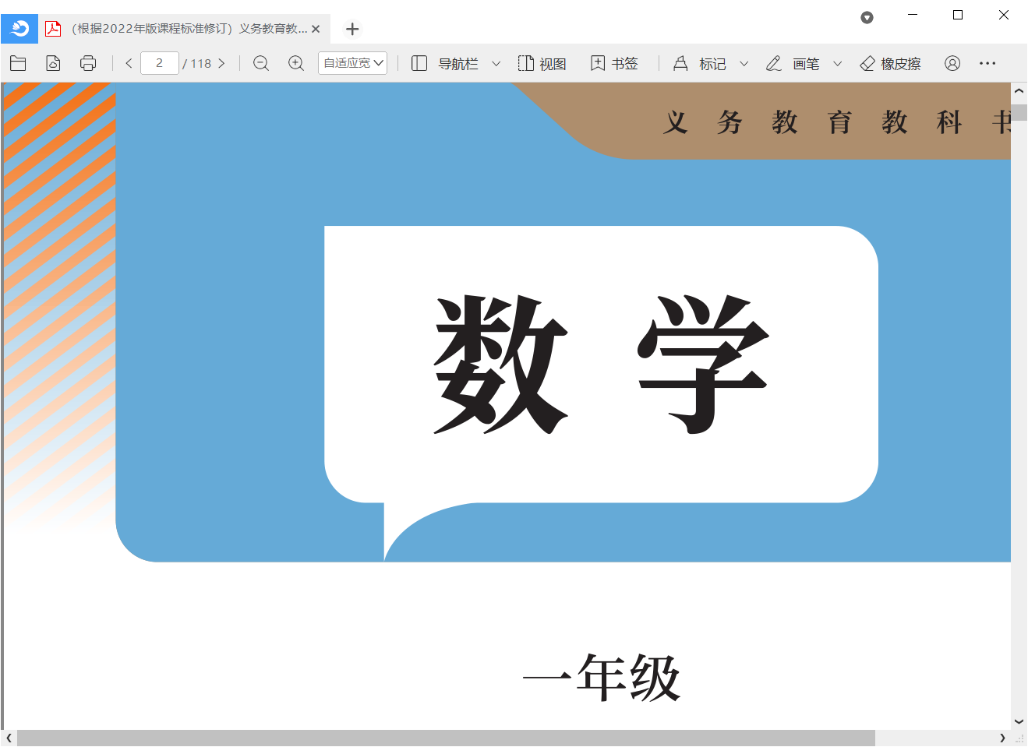Open a file with the folder icon
Screen dimensions: 1028x747
18,63
